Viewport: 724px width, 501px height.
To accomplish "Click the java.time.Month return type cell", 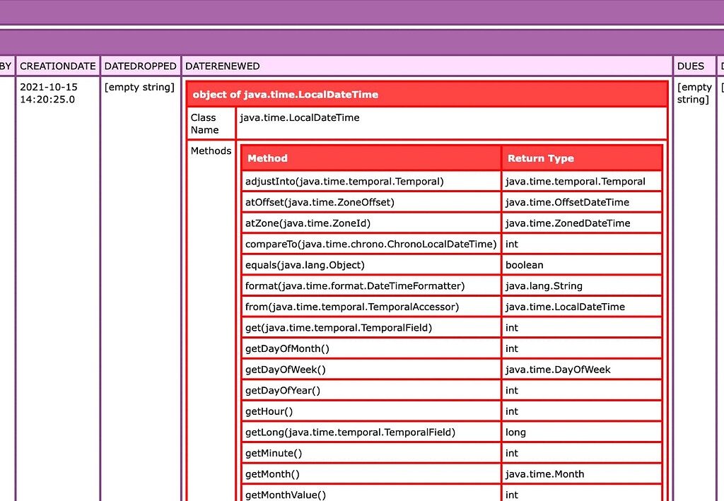I will [x=544, y=474].
